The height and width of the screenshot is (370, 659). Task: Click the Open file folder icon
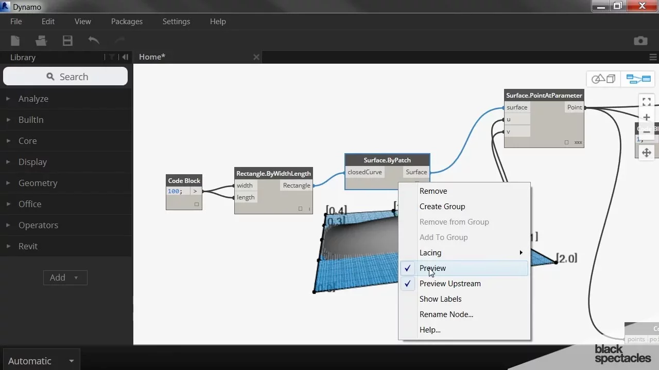(x=41, y=41)
